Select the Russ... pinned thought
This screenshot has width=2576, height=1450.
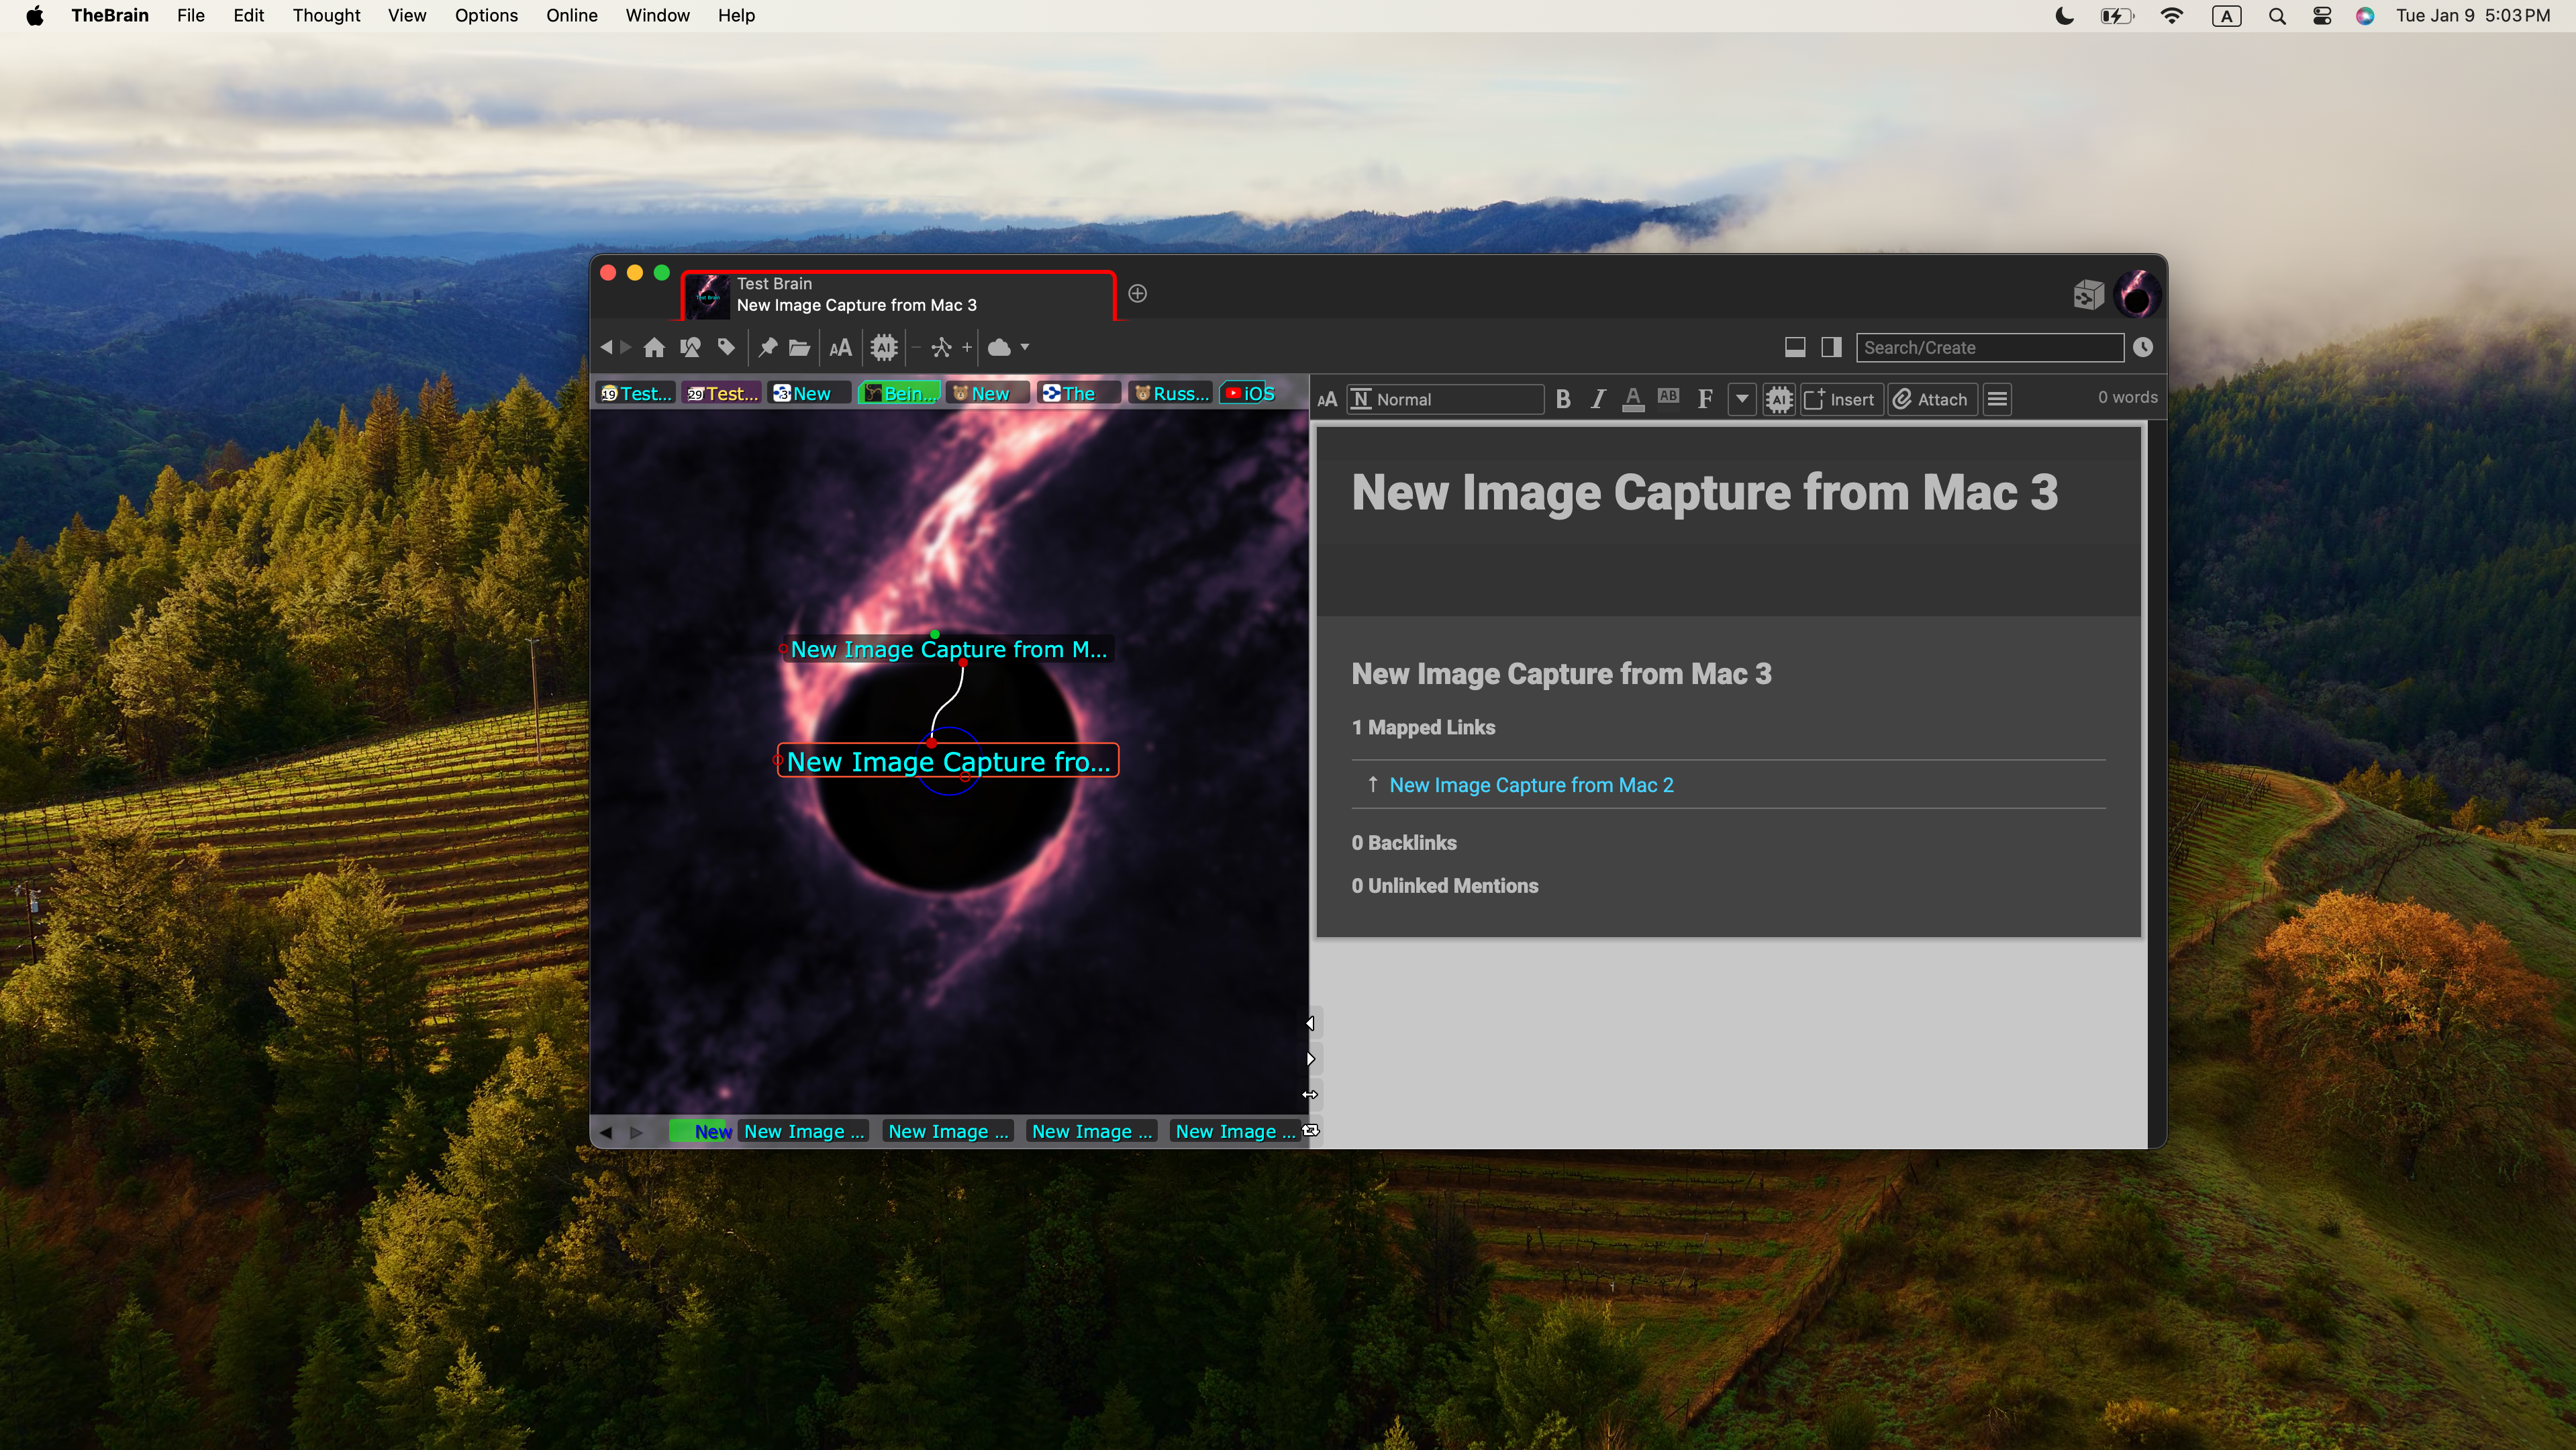click(x=1170, y=393)
